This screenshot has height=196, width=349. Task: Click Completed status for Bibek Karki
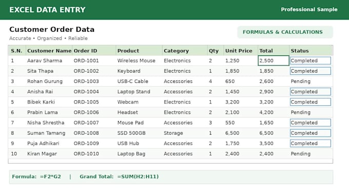[311, 102]
